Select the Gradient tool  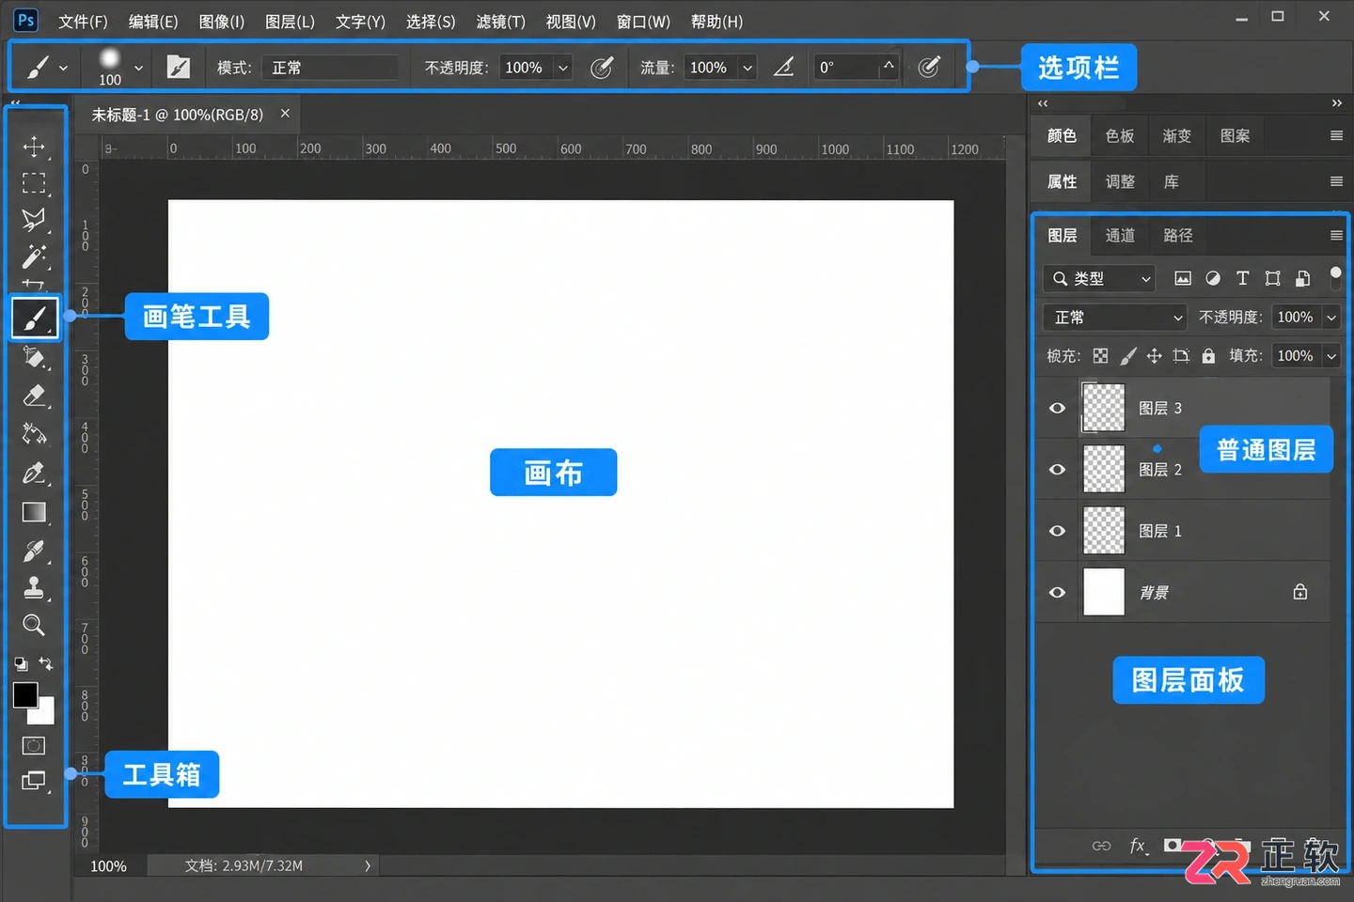coord(34,512)
